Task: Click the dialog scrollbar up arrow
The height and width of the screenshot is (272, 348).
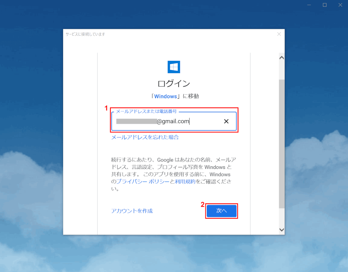Action: [282, 58]
